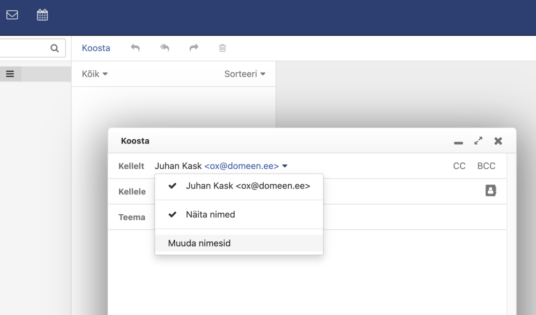
Task: Click the Reply arrow icon
Action: click(135, 48)
